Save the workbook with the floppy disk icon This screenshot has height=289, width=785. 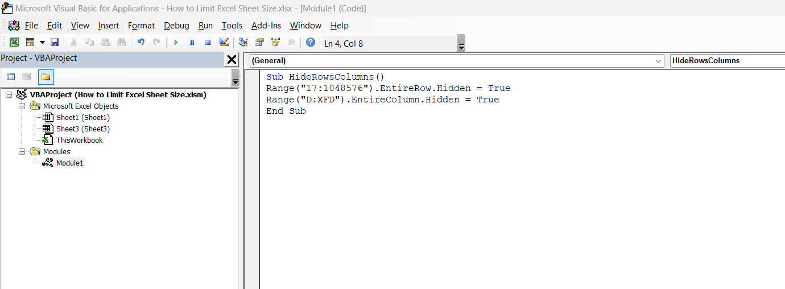[55, 43]
